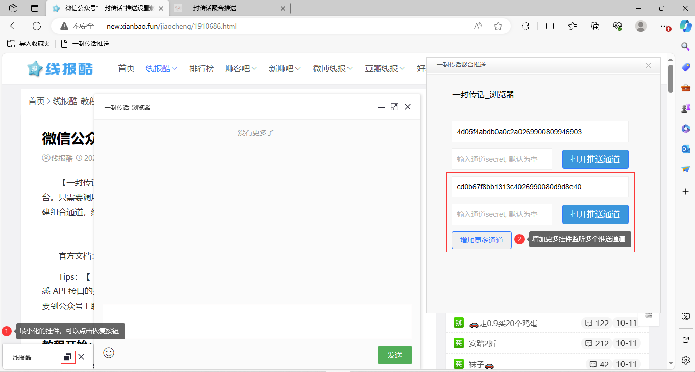Toggle split screen view icon

(550, 26)
